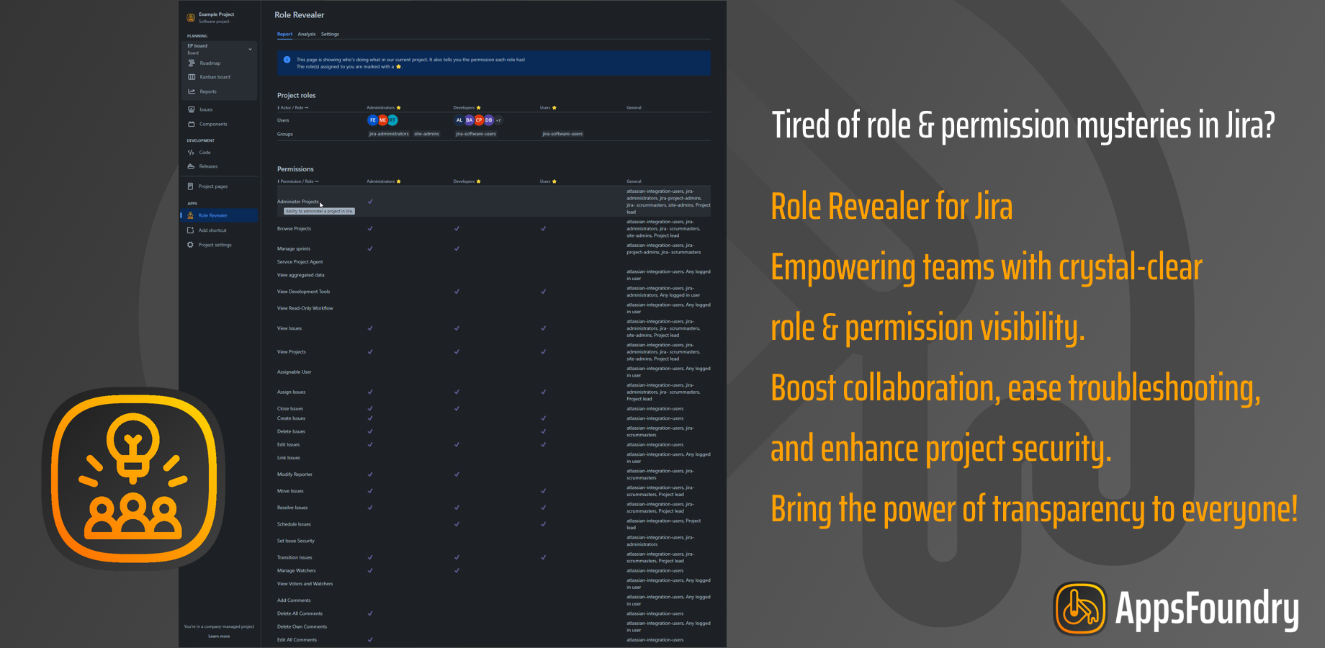The height and width of the screenshot is (648, 1325).
Task: Click the Project pages icon
Action: coord(191,186)
